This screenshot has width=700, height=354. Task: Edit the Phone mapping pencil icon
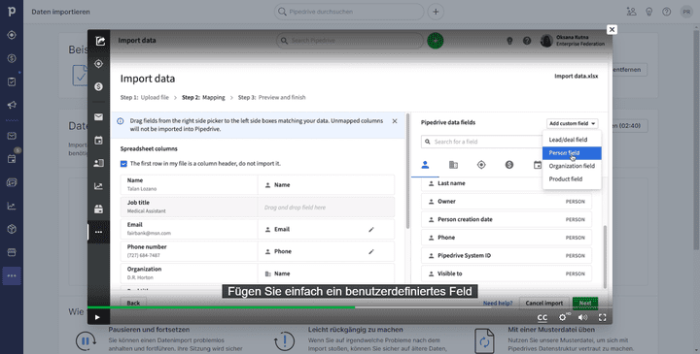371,251
